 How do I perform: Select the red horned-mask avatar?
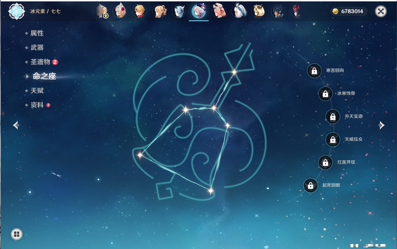click(x=297, y=11)
